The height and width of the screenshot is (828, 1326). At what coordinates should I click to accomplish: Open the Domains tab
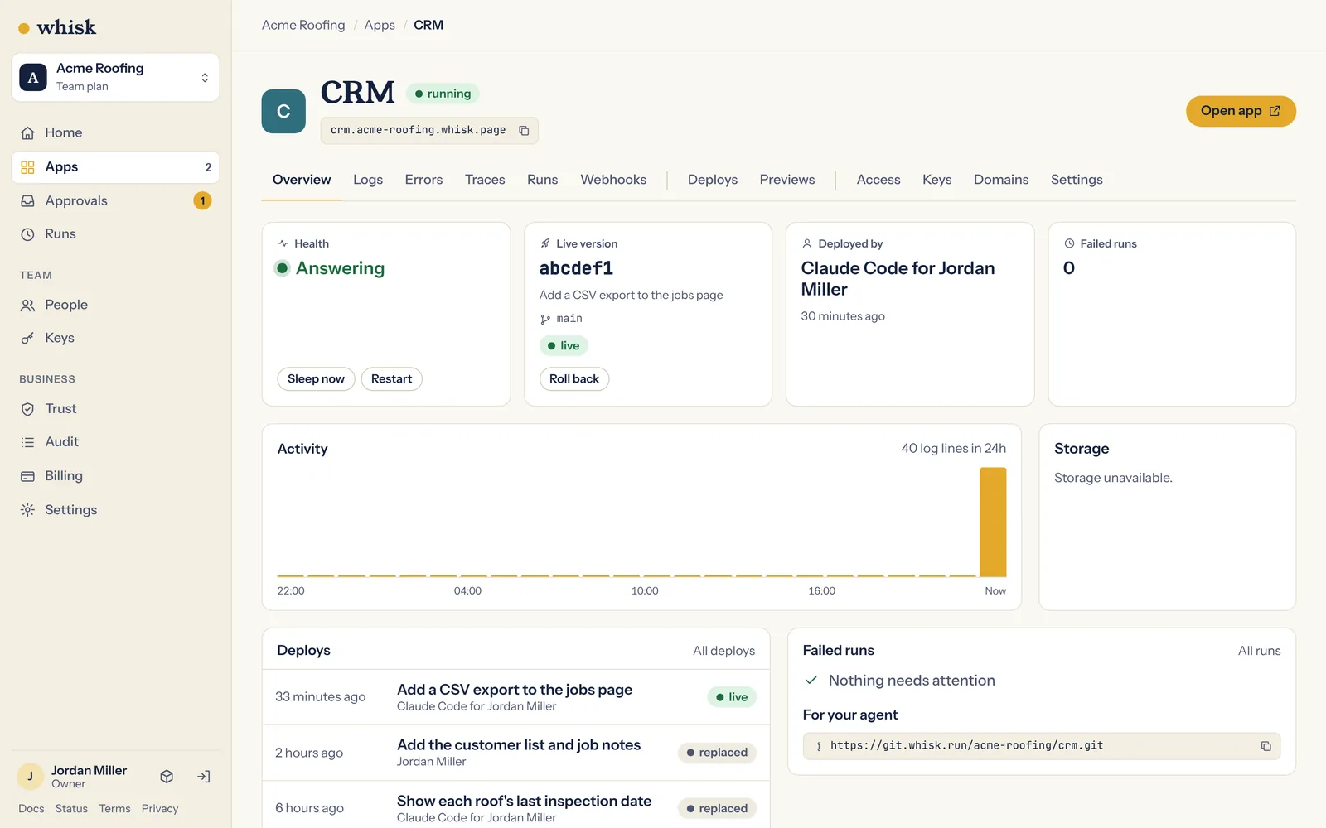pyautogui.click(x=1001, y=180)
